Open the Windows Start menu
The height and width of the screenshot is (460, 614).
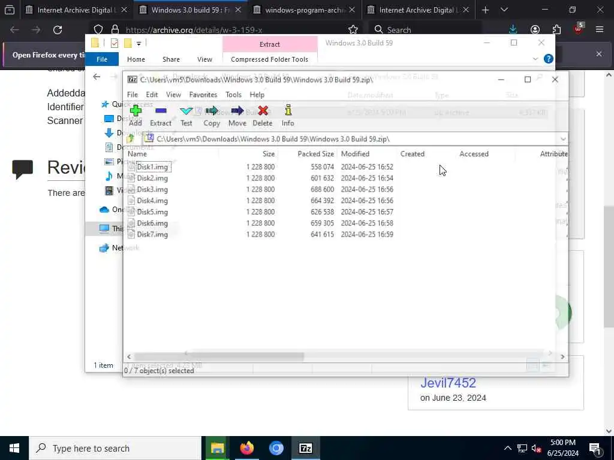[x=14, y=448]
